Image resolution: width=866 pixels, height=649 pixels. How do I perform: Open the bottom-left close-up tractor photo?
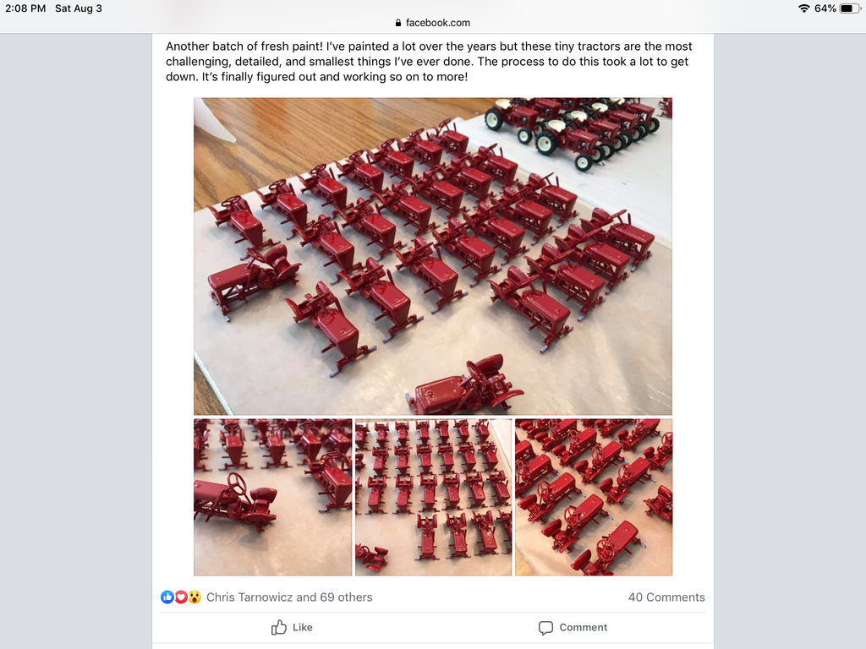tap(273, 497)
